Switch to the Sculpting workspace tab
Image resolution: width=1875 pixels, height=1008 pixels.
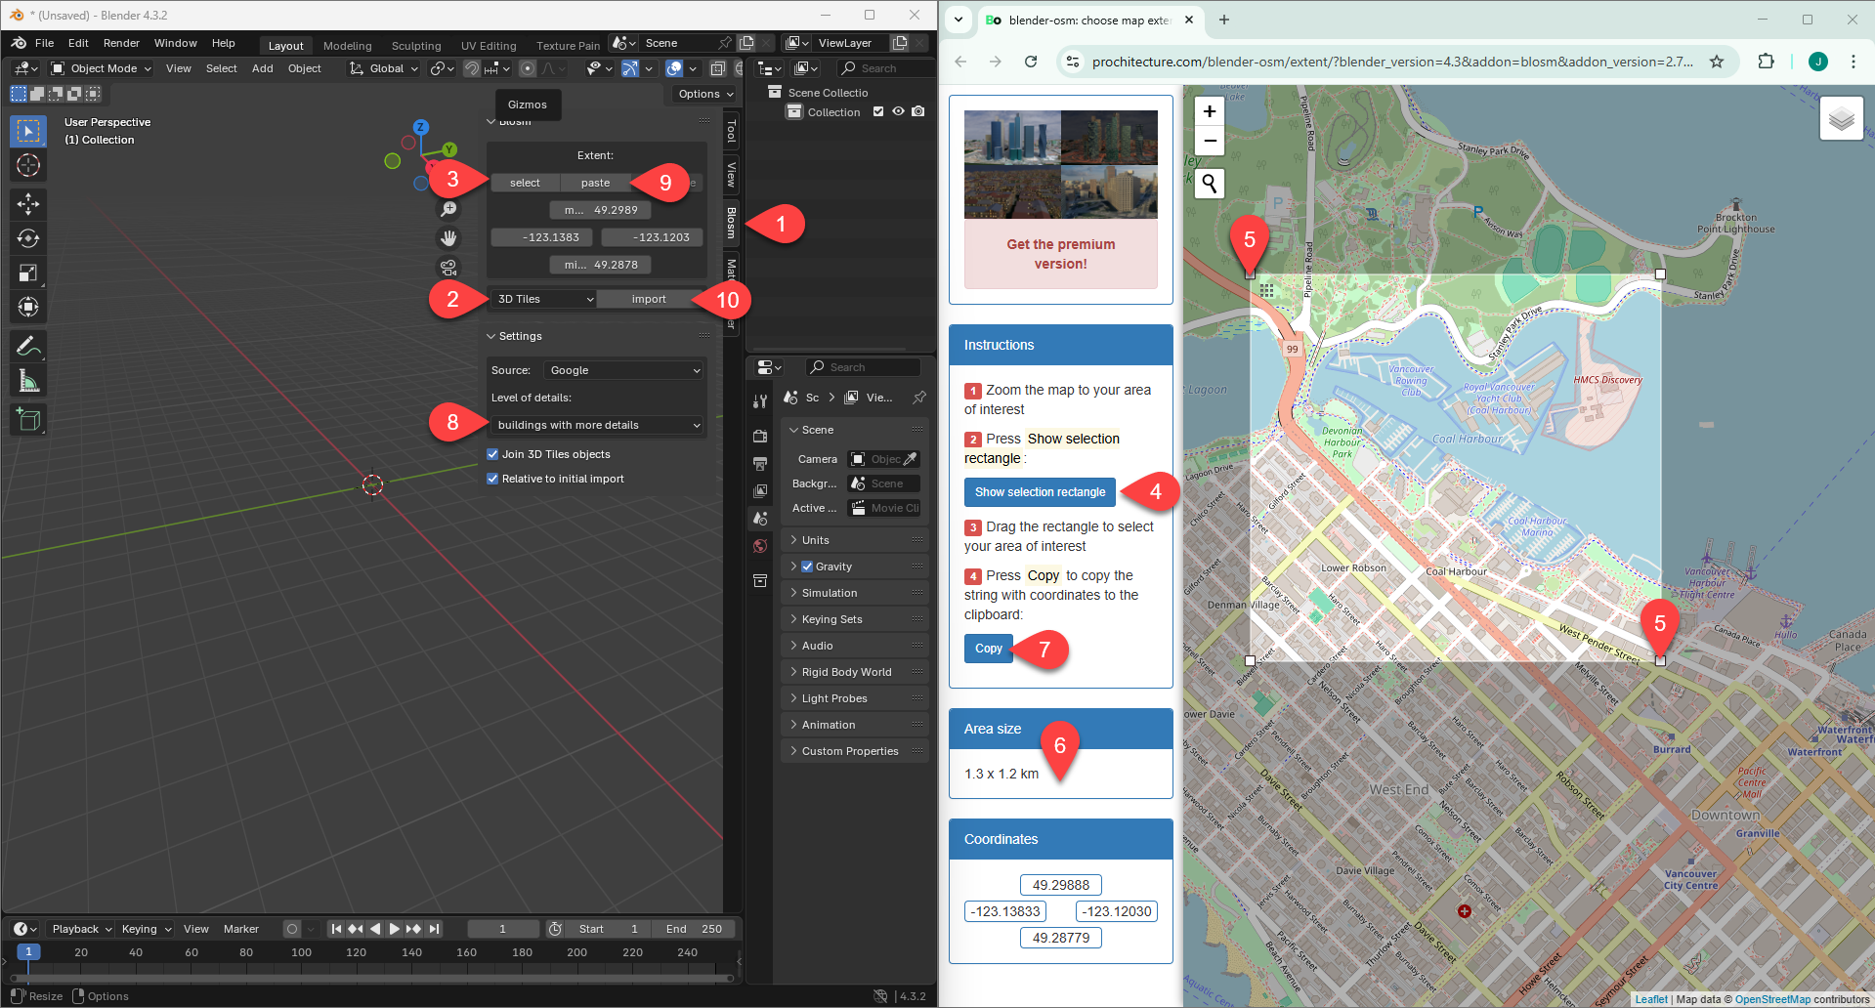click(x=416, y=46)
